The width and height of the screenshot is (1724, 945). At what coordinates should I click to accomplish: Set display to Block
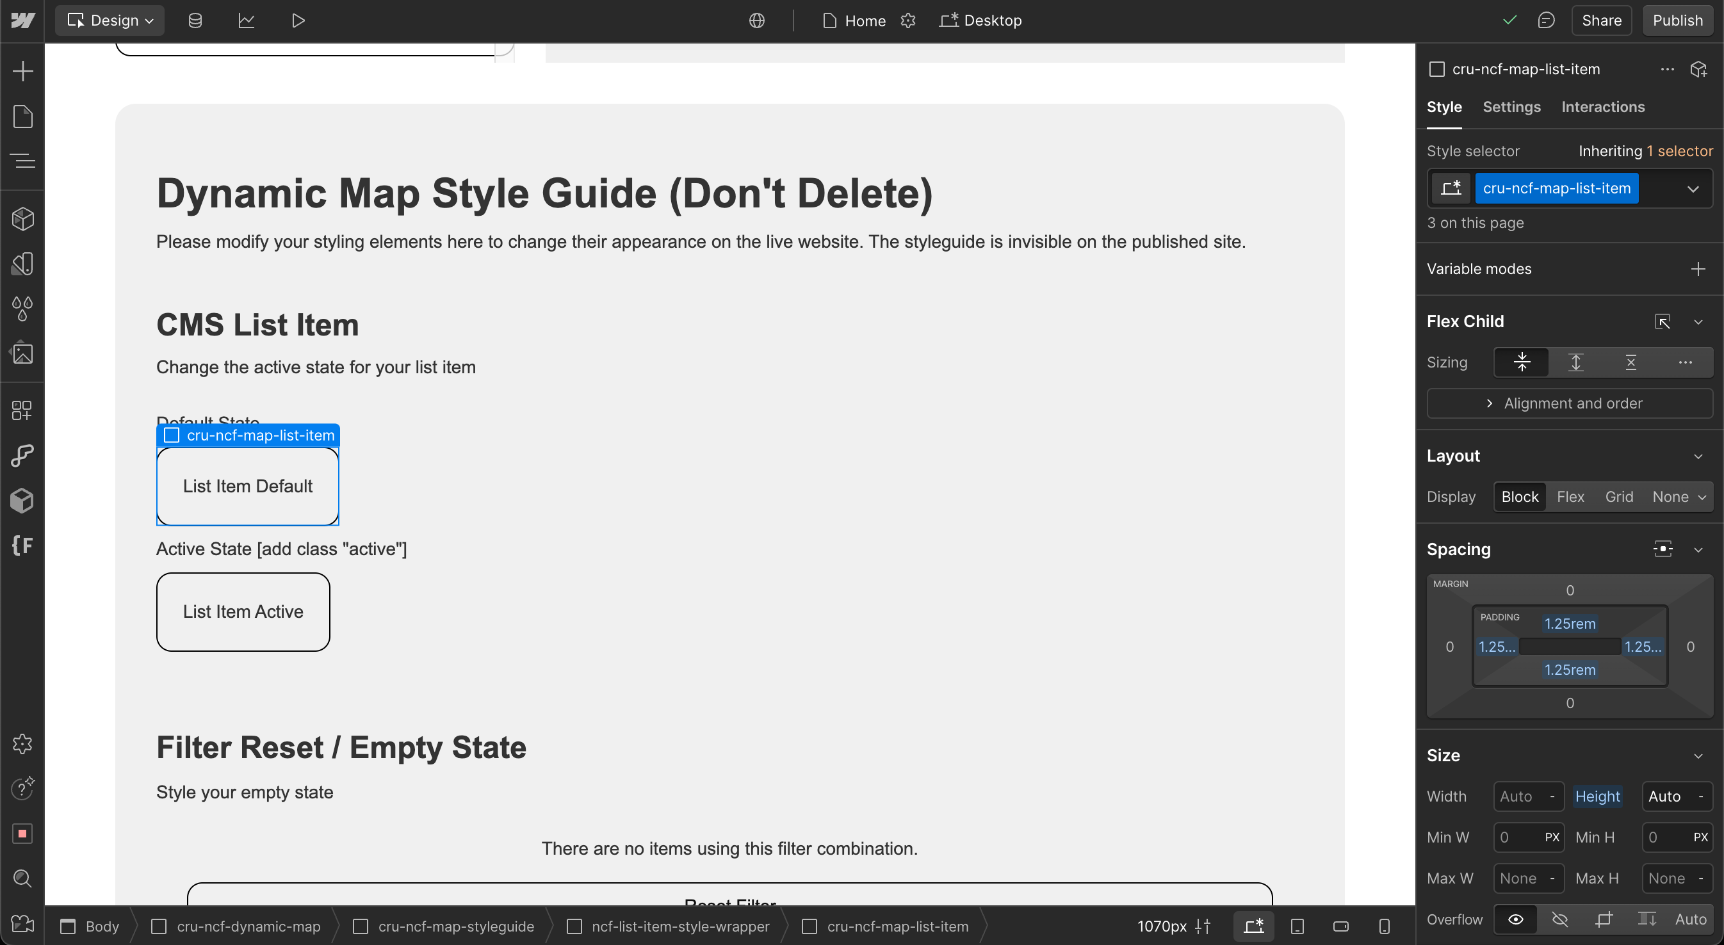point(1520,497)
